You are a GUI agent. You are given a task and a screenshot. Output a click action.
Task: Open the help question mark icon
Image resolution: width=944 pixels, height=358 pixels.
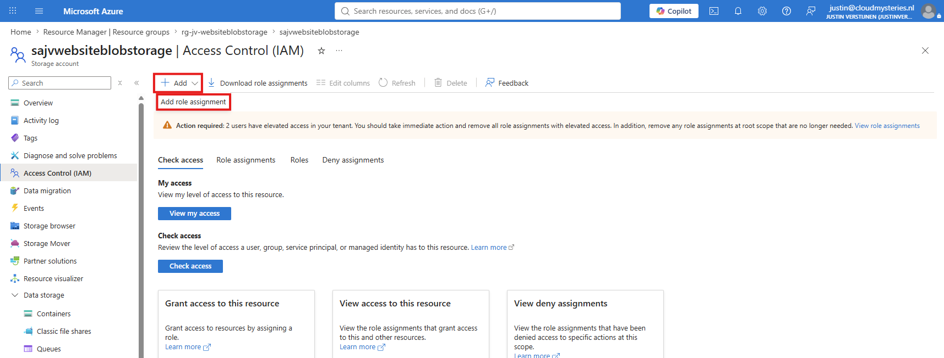[x=787, y=11]
